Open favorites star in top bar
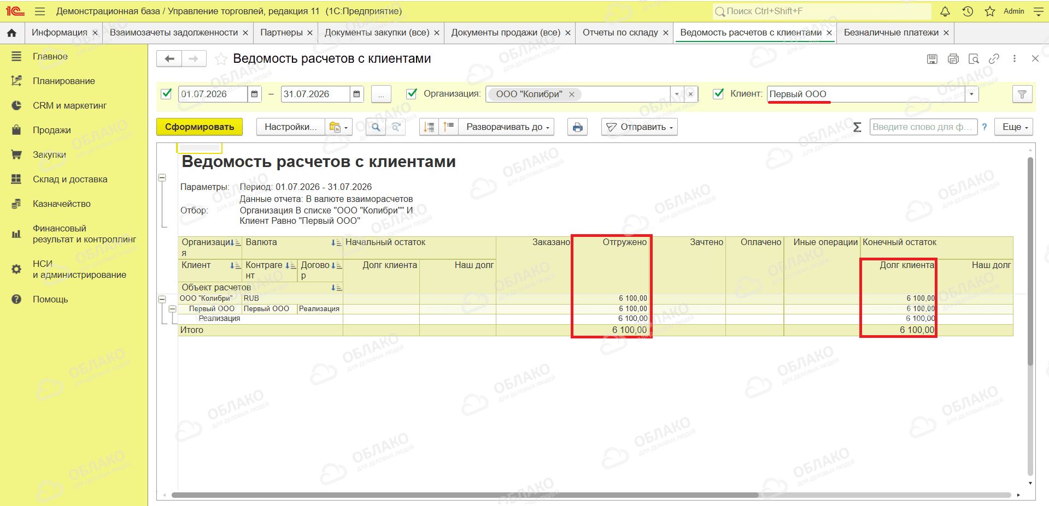Viewport: 1049px width, 506px height. coord(990,11)
